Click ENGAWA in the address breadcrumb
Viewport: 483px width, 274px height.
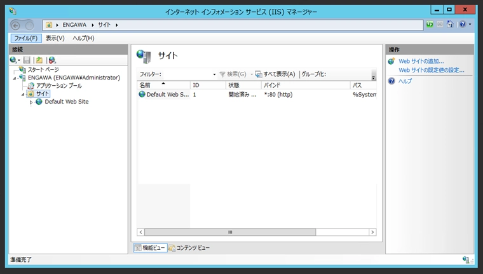point(74,25)
